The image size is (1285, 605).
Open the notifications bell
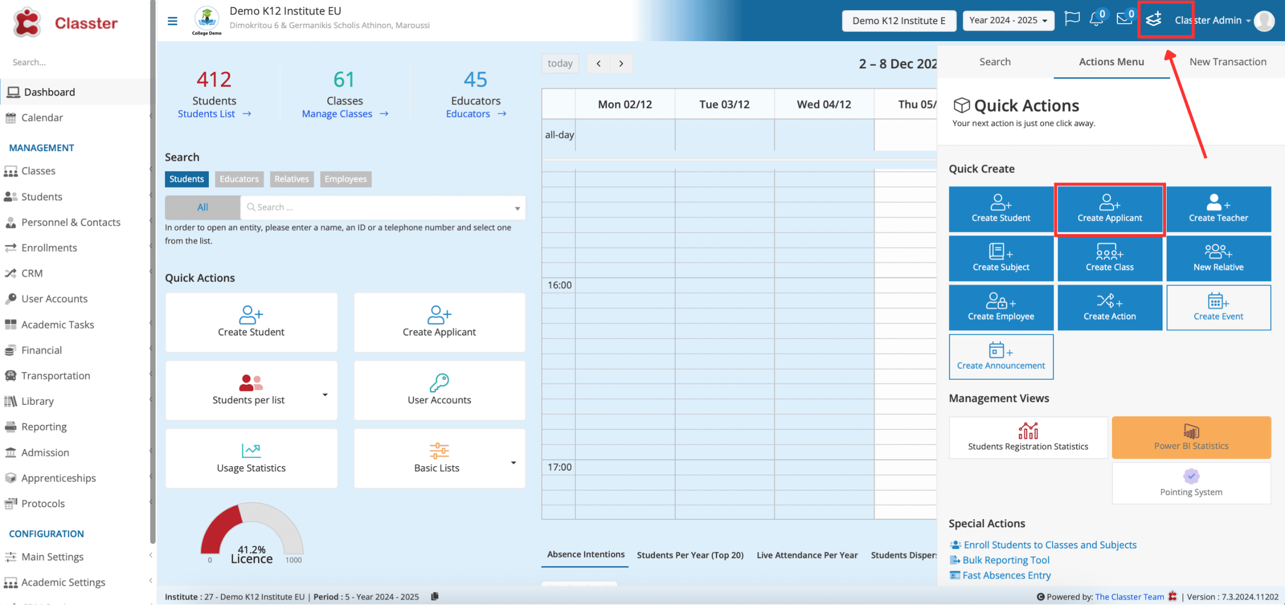pyautogui.click(x=1097, y=19)
